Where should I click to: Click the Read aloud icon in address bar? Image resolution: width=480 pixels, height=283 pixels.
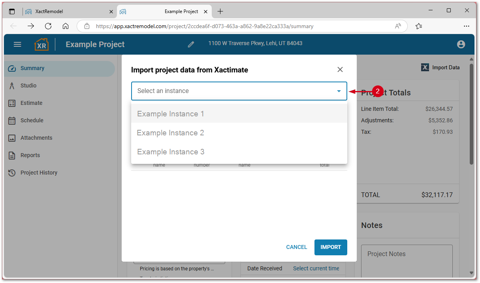398,26
